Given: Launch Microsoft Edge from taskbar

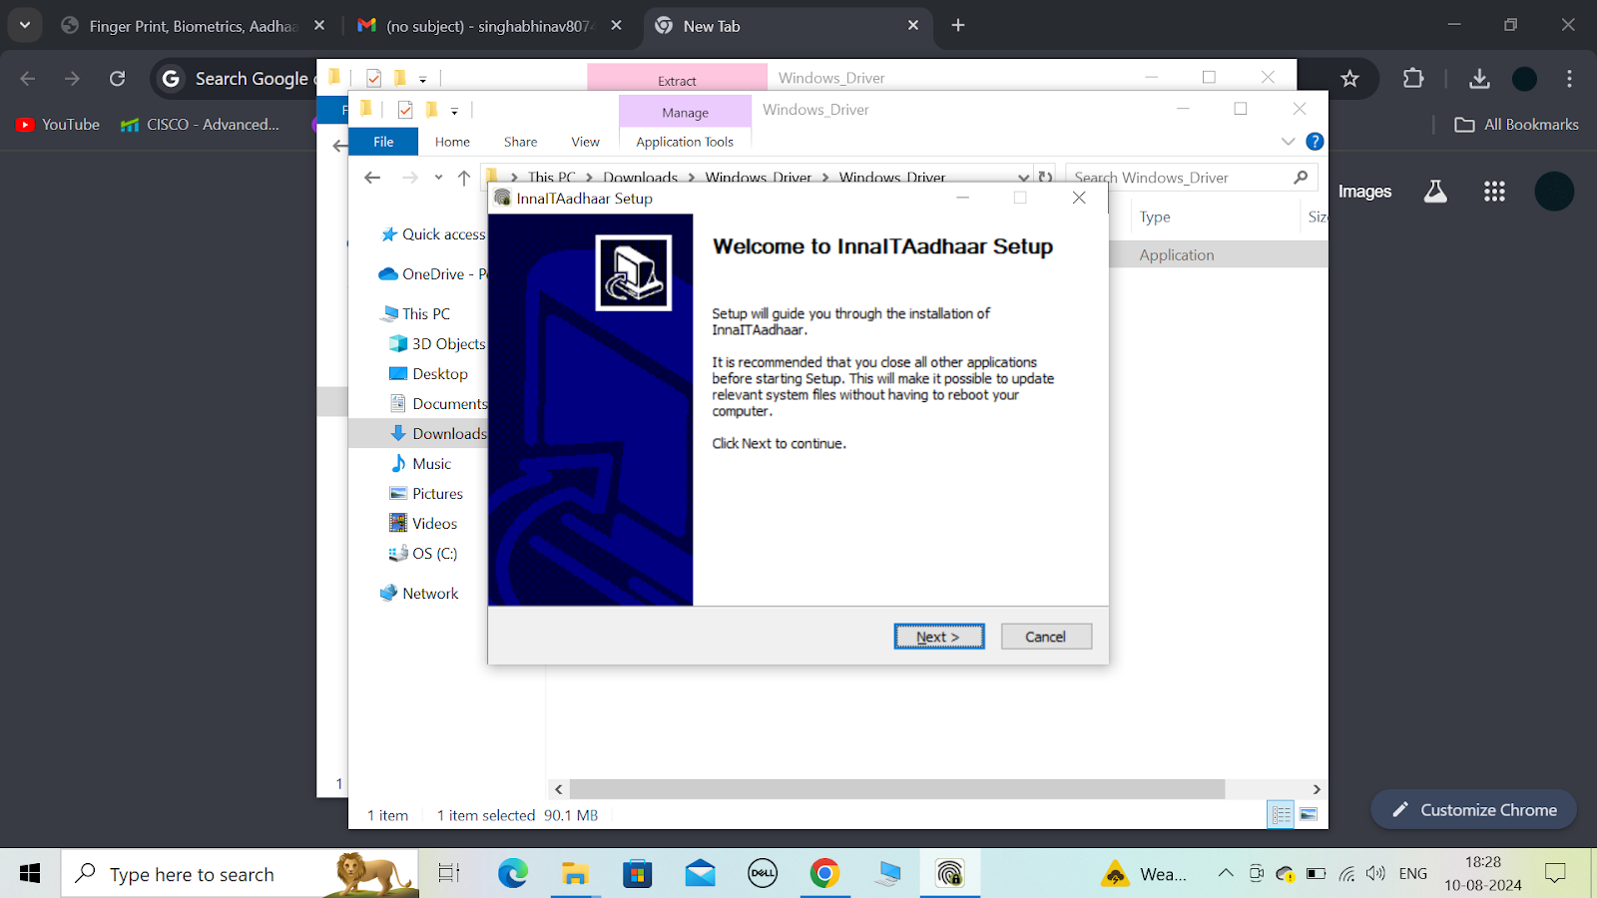Looking at the screenshot, I should (513, 874).
